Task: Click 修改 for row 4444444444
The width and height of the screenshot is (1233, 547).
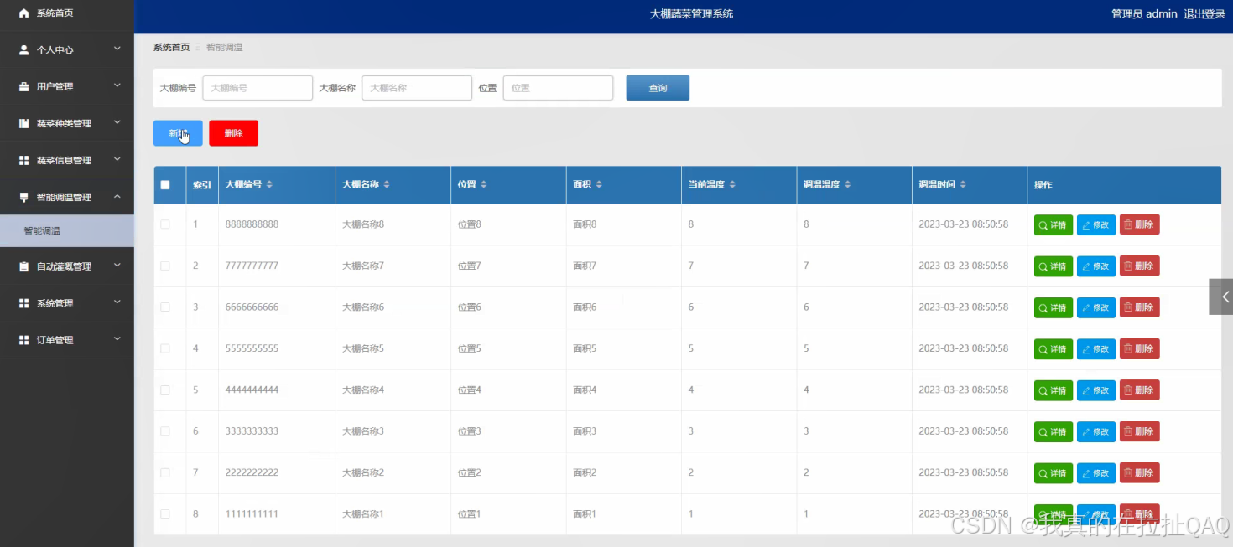Action: tap(1095, 390)
